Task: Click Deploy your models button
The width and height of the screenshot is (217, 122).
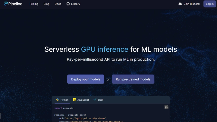Action: [86, 79]
